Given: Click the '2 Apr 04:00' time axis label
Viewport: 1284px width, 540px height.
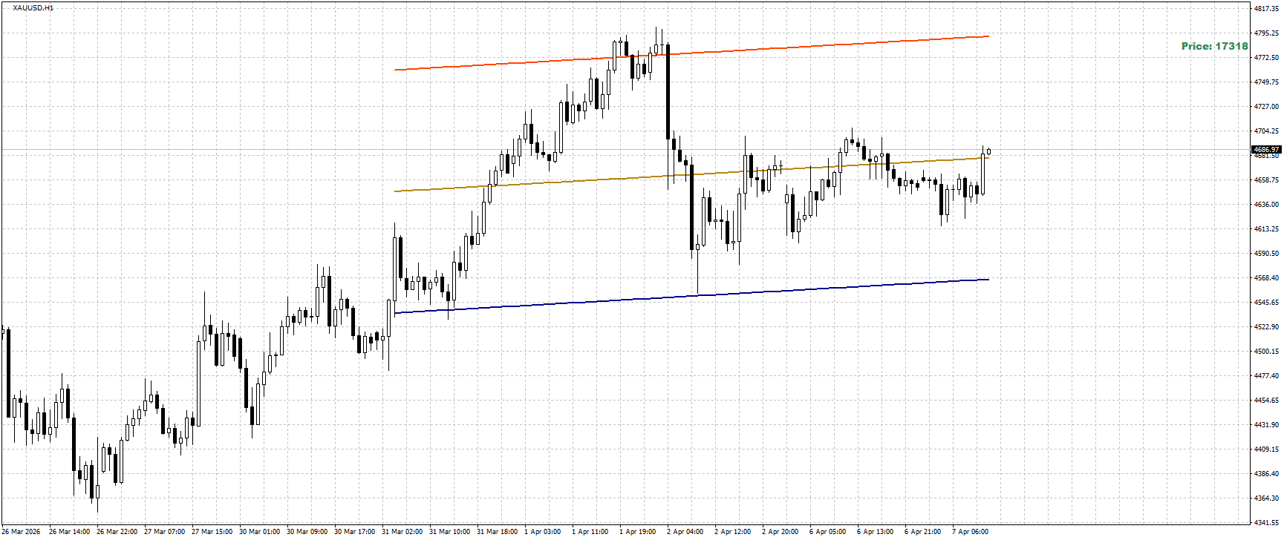Looking at the screenshot, I should tap(686, 532).
